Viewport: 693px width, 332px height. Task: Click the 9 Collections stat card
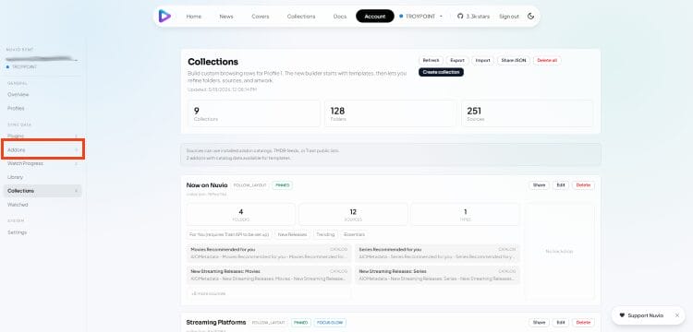click(254, 113)
